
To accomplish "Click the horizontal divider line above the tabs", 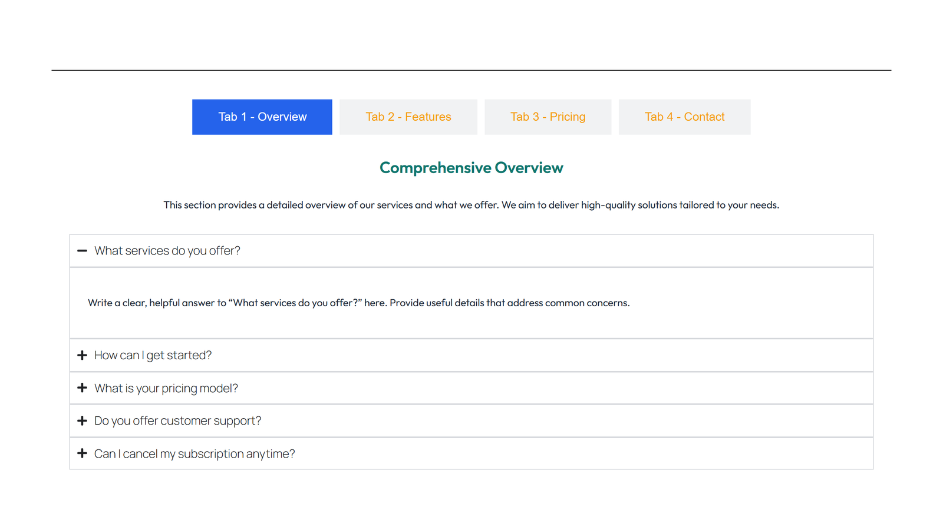I will coord(471,69).
